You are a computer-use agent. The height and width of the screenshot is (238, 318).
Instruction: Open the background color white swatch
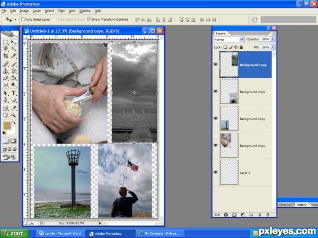12,131
